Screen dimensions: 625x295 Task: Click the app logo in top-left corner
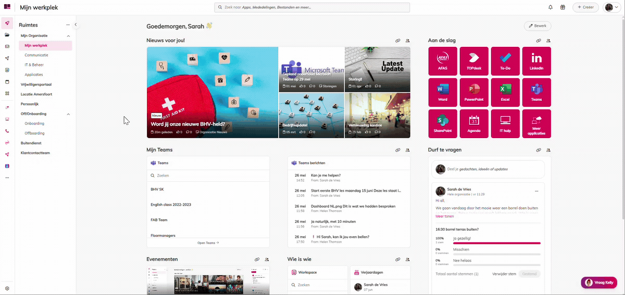click(7, 7)
